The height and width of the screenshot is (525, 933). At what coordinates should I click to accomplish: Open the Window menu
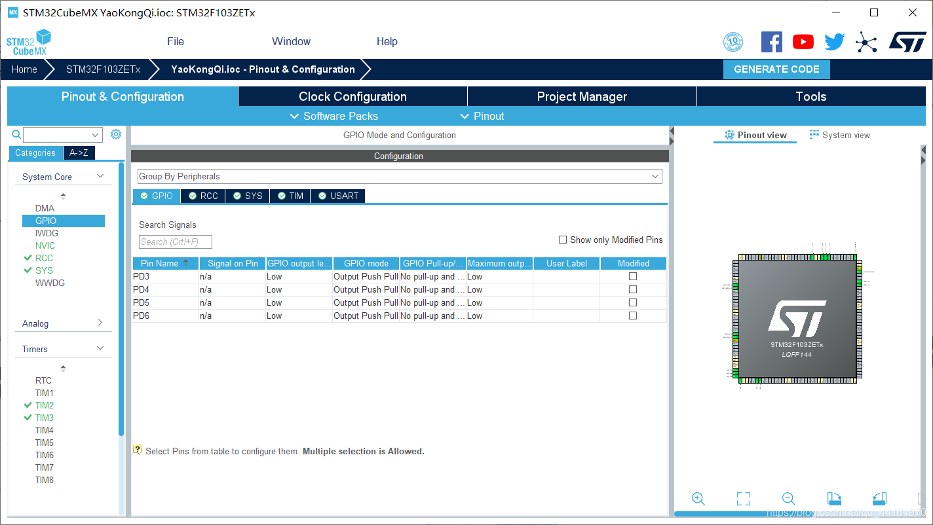tap(291, 41)
